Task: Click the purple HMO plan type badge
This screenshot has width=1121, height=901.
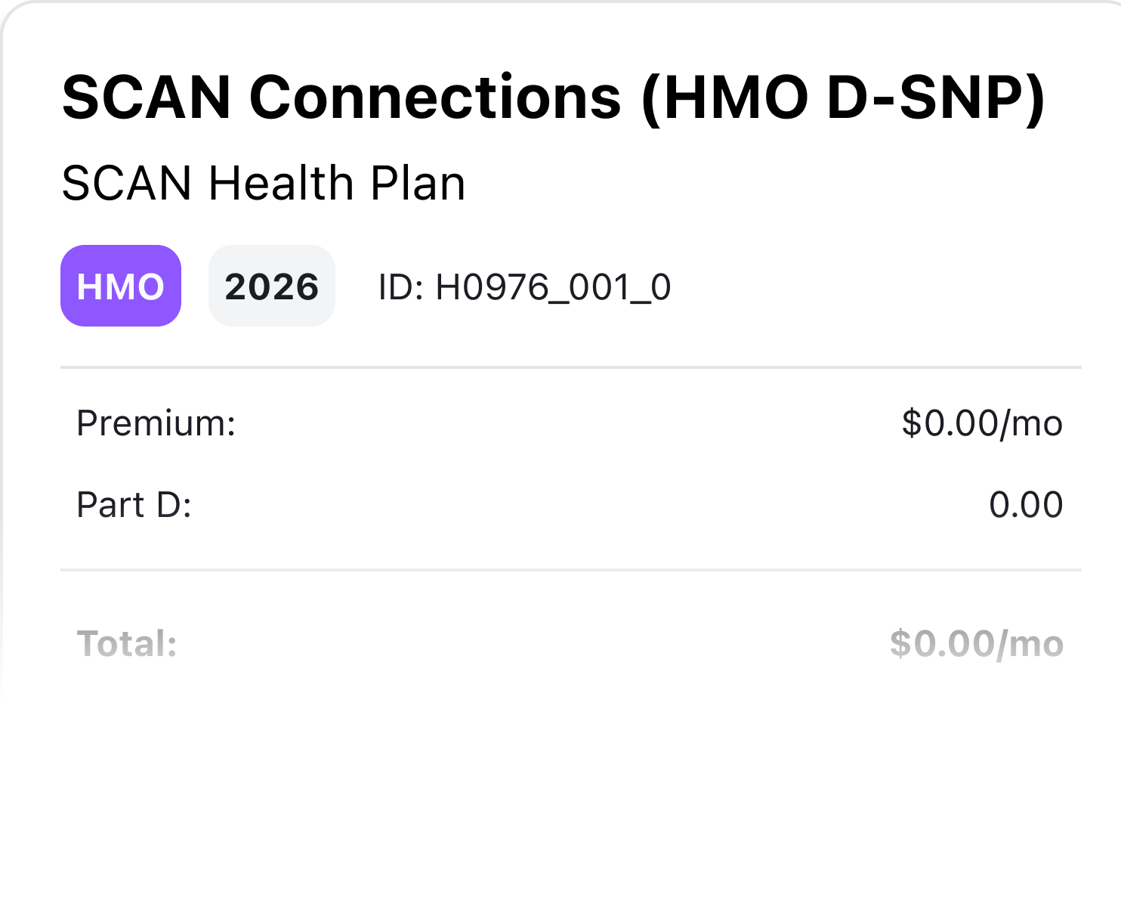Action: tap(120, 286)
